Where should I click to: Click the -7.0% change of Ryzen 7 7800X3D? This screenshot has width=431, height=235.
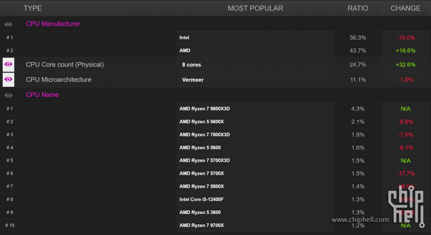click(x=405, y=135)
